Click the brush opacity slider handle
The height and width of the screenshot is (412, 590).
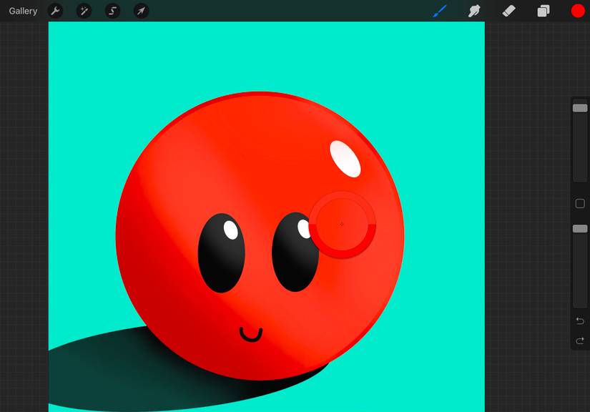coord(580,229)
